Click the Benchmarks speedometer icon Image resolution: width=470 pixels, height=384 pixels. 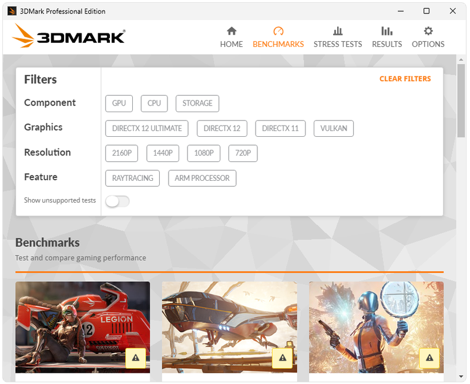click(x=278, y=31)
